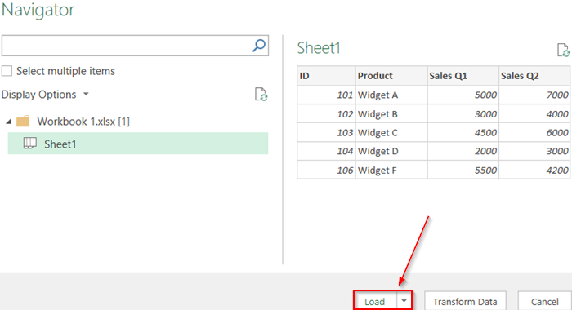Click the Sheet1 table icon in tree

pos(30,143)
